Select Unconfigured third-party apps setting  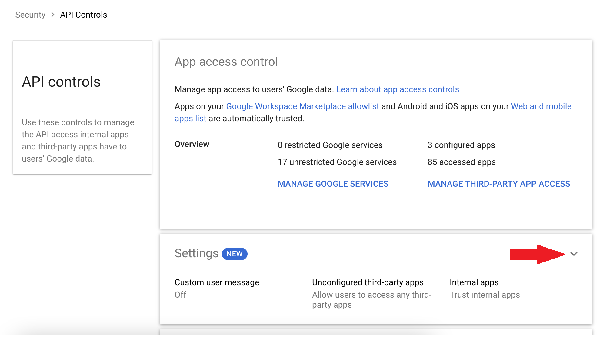point(368,282)
